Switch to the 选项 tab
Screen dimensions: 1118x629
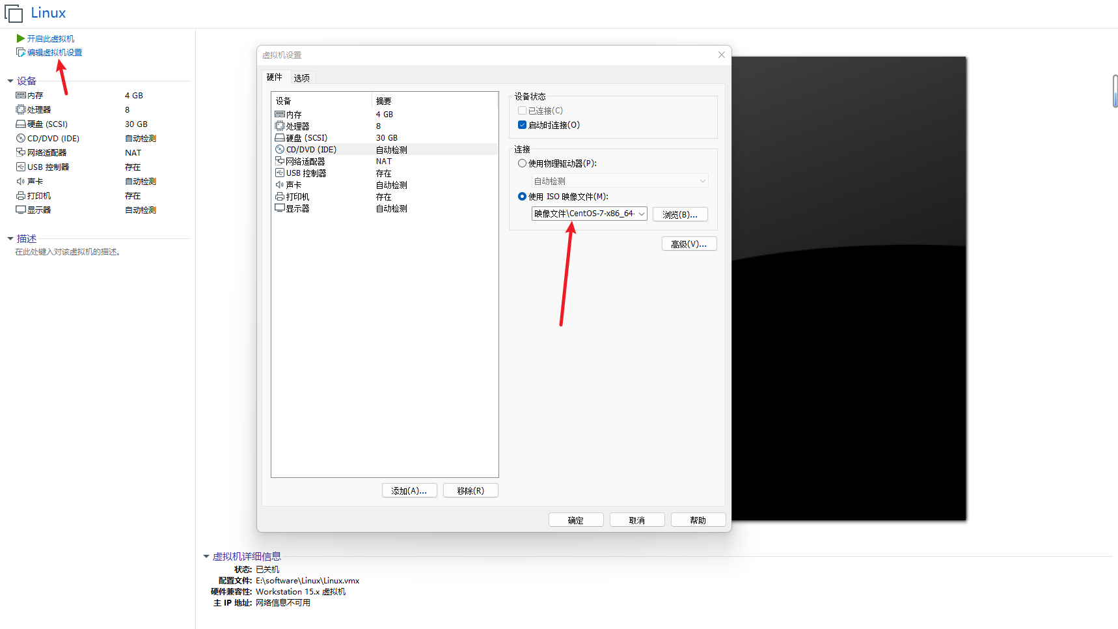pos(301,78)
